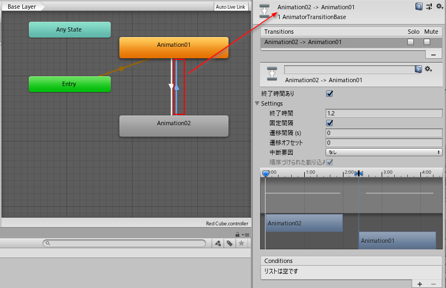Click the Red Cube.controller path label
This screenshot has width=446, height=288.
click(x=227, y=224)
